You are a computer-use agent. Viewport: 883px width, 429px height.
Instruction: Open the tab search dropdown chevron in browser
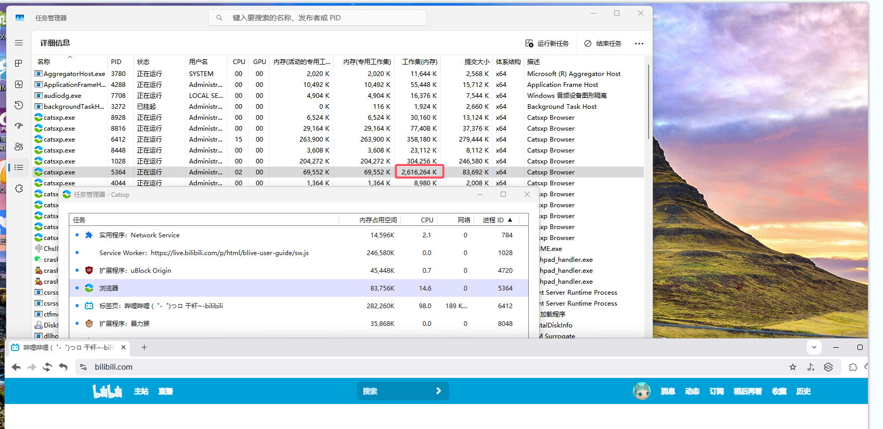[x=814, y=347]
